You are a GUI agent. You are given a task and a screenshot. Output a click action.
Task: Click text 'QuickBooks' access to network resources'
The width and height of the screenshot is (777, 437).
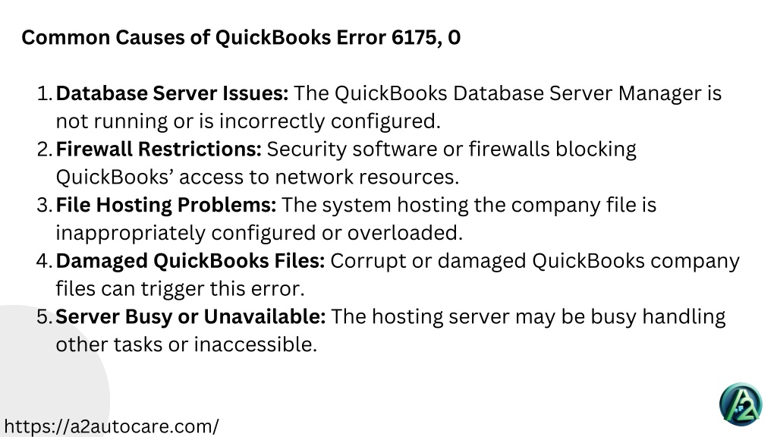[257, 178]
